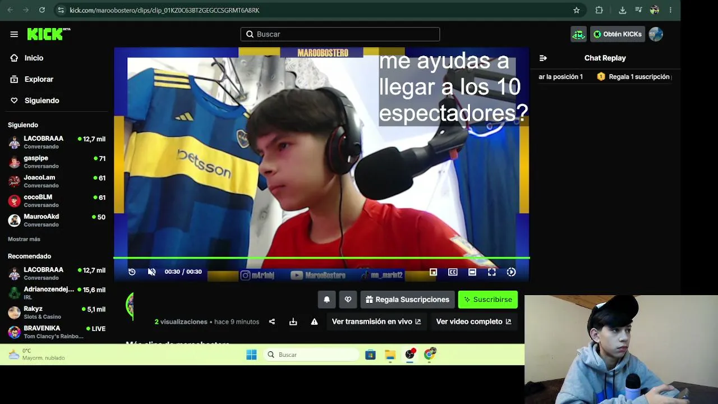Screen dimensions: 718x404
Task: Open the Kick user profile avatar menu
Action: (x=656, y=34)
